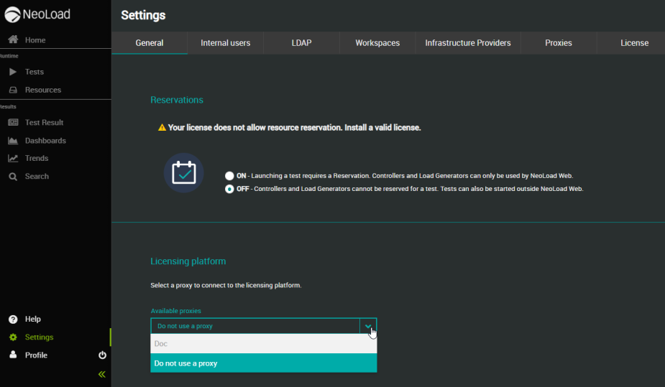
Task: Click the Settings page title
Action: 143,15
